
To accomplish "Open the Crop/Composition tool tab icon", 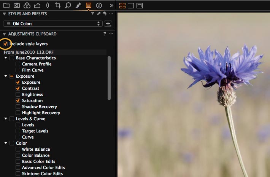I will tap(58, 5).
